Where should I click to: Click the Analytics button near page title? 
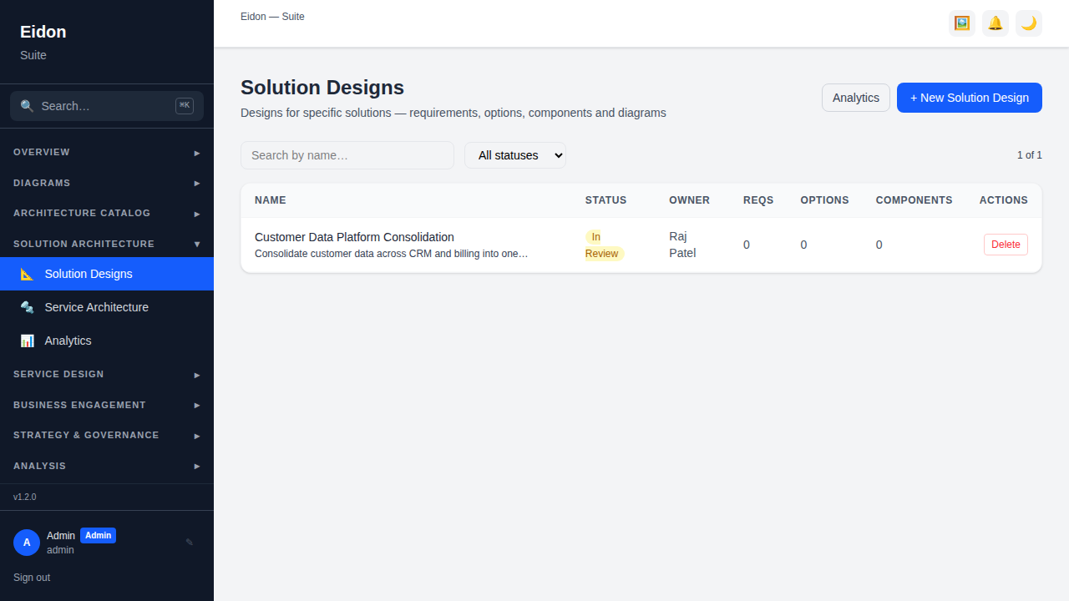click(856, 98)
